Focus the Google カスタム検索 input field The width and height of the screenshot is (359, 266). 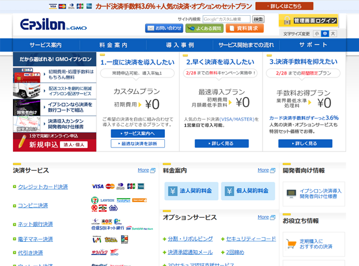pos(227,19)
